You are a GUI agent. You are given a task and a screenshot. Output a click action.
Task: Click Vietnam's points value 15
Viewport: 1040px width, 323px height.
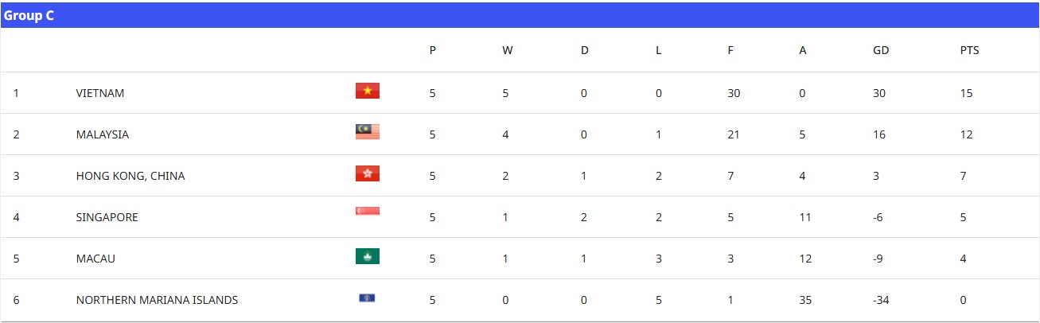(966, 93)
